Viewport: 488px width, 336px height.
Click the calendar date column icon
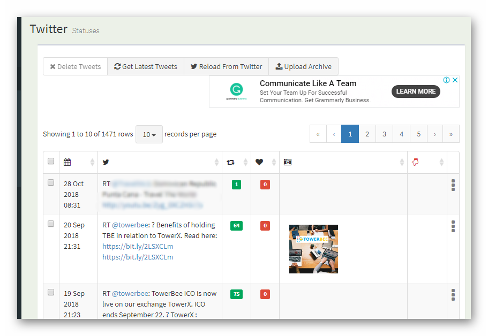[67, 162]
